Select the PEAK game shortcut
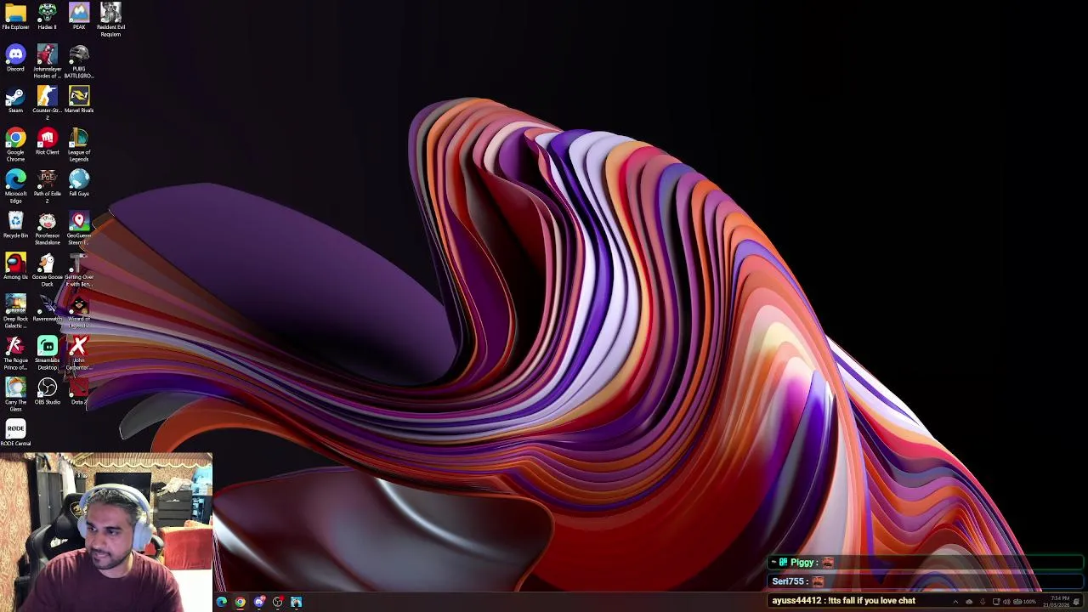Viewport: 1088px width, 612px height. coord(79,17)
